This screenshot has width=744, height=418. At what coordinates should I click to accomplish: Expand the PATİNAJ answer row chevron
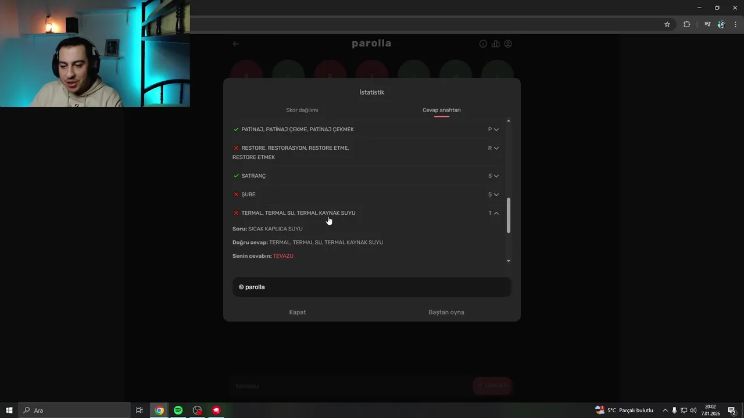click(496, 129)
